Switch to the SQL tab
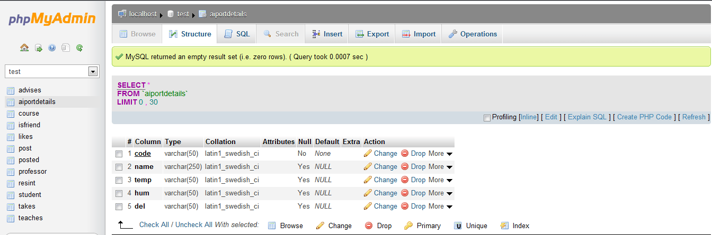Image resolution: width=712 pixels, height=235 pixels. [x=237, y=34]
